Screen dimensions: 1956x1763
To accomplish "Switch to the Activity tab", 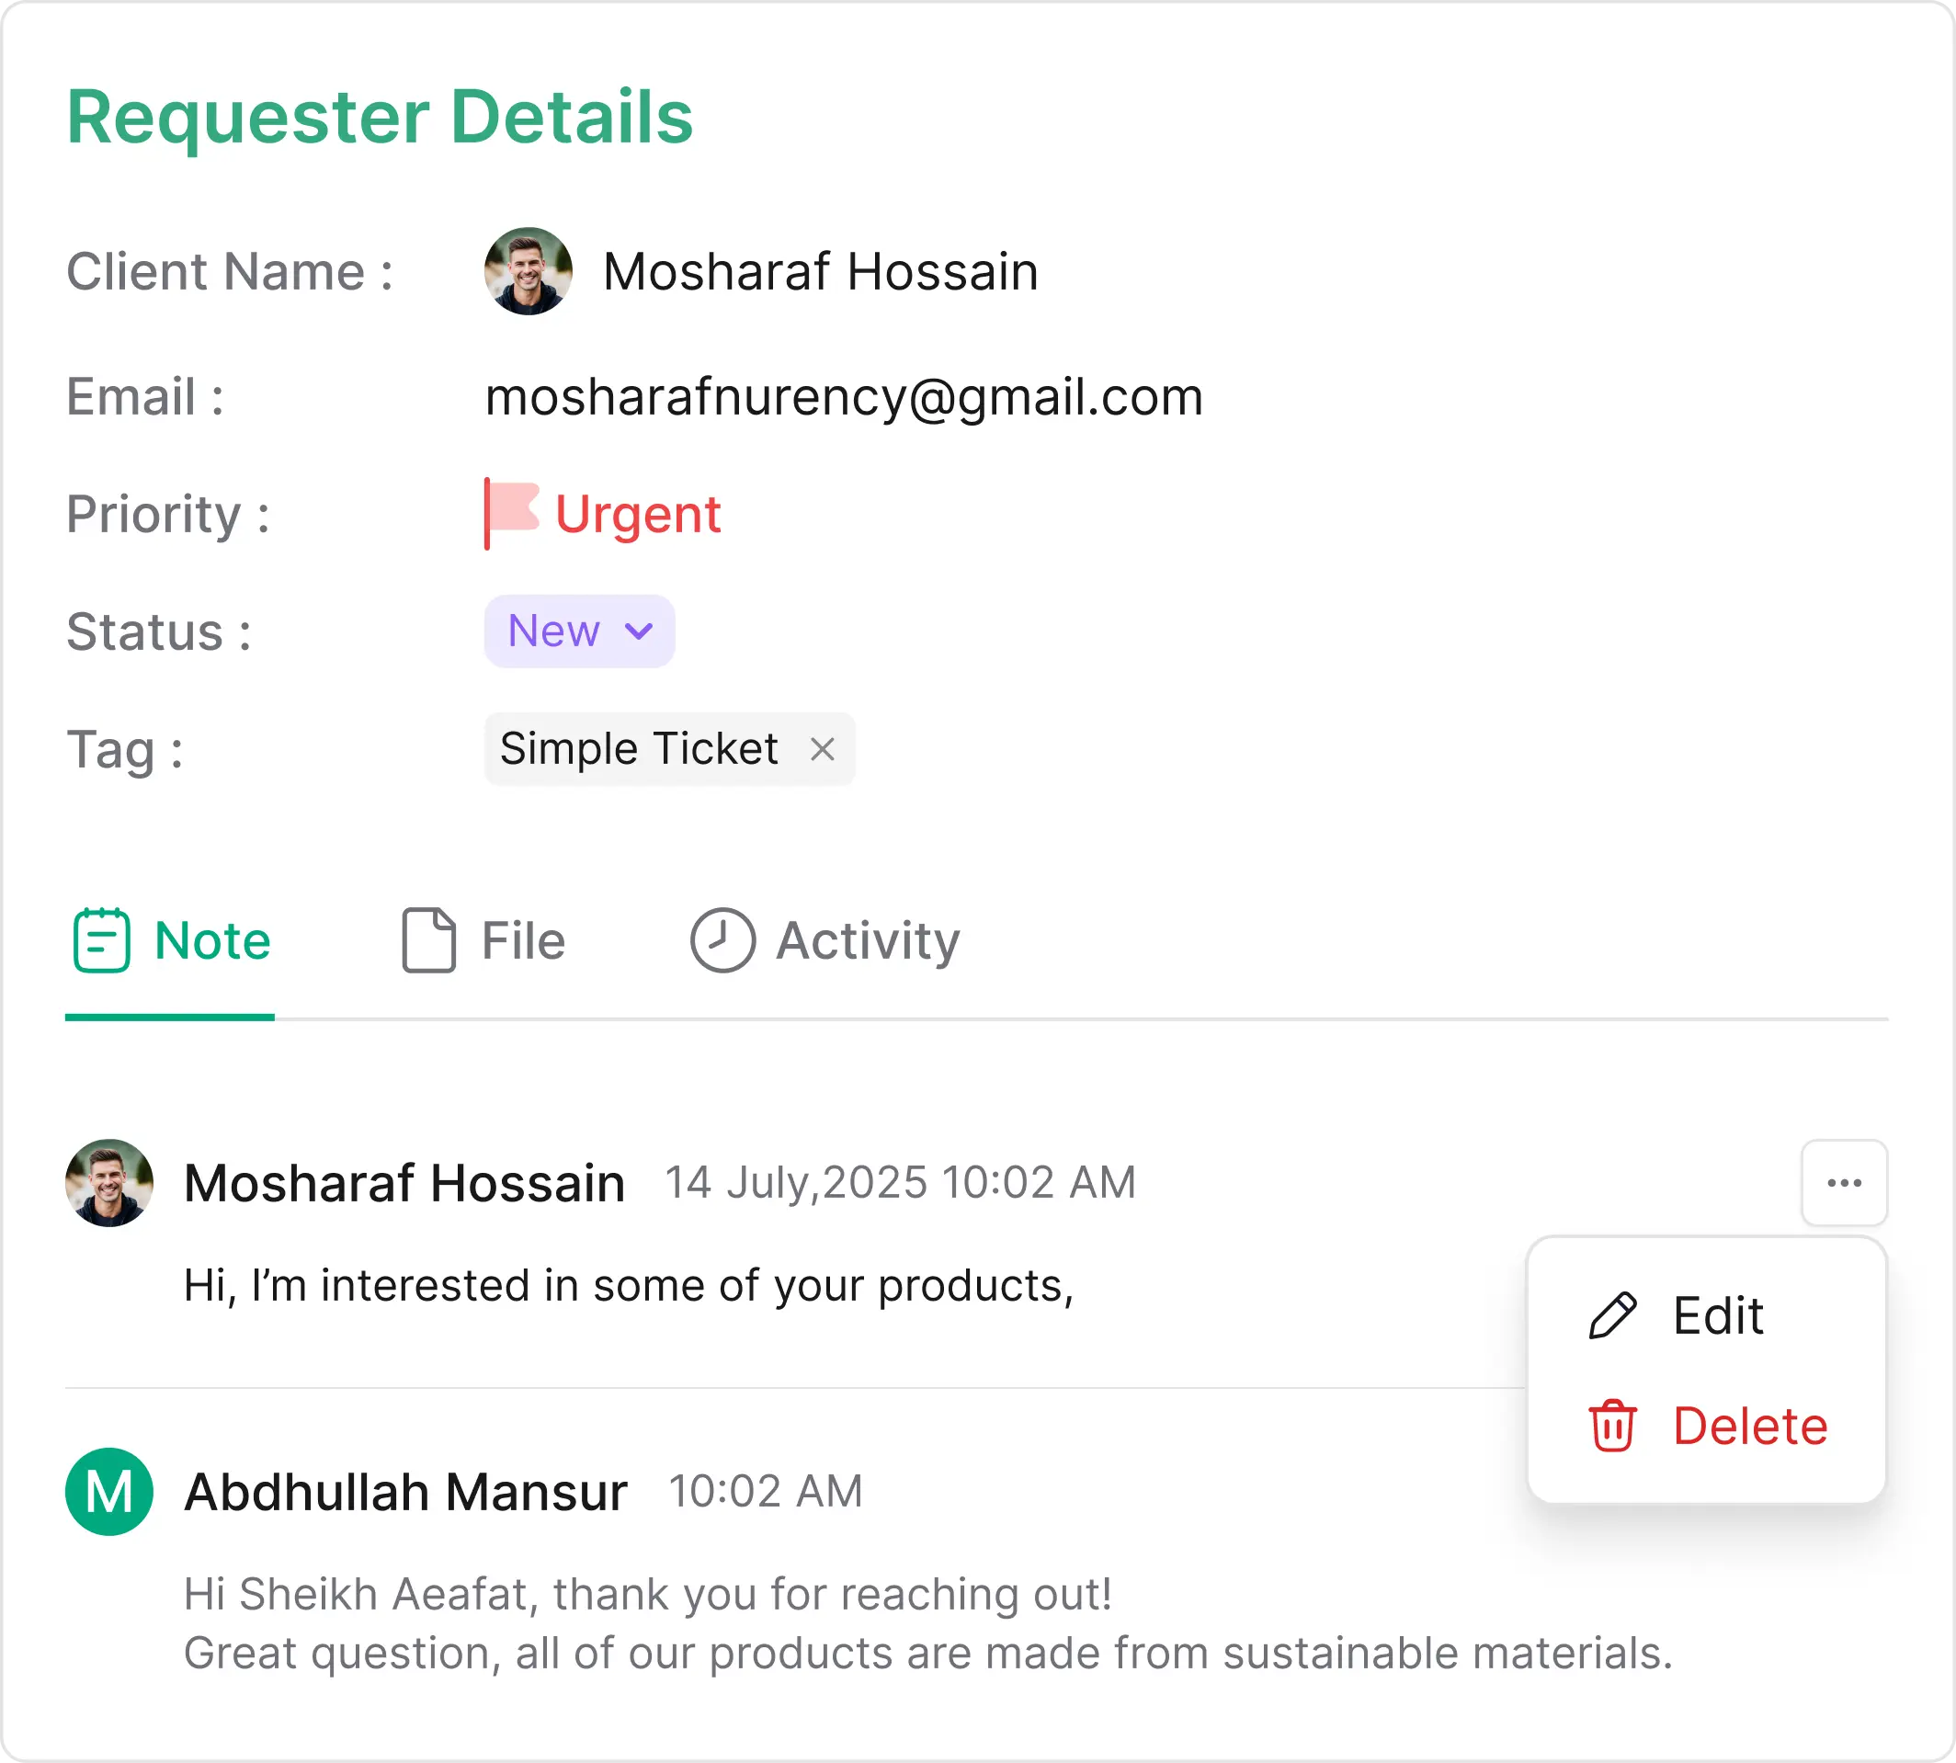I will click(868, 940).
